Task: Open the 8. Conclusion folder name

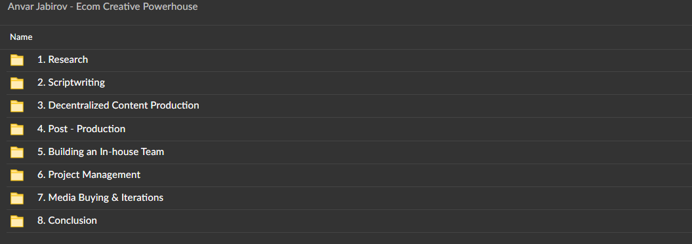Action: coord(67,220)
